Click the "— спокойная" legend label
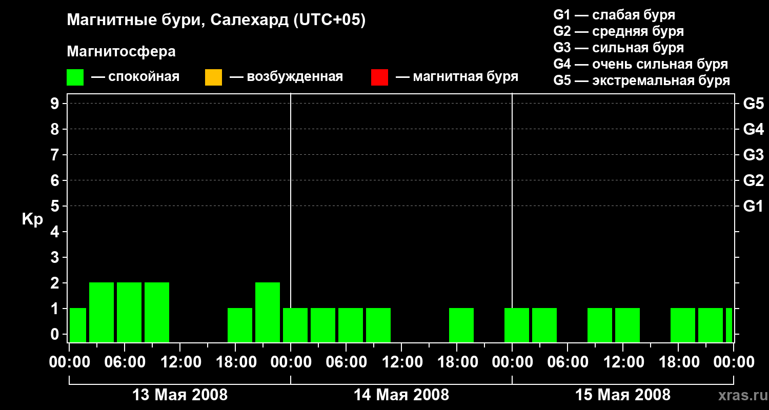The width and height of the screenshot is (769, 410). (135, 77)
